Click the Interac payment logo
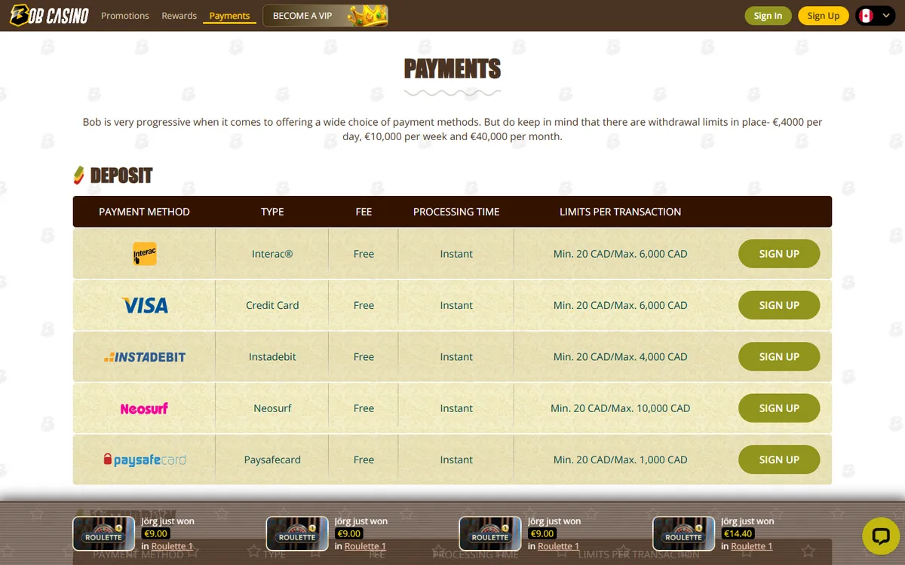The image size is (905, 565). pos(144,254)
